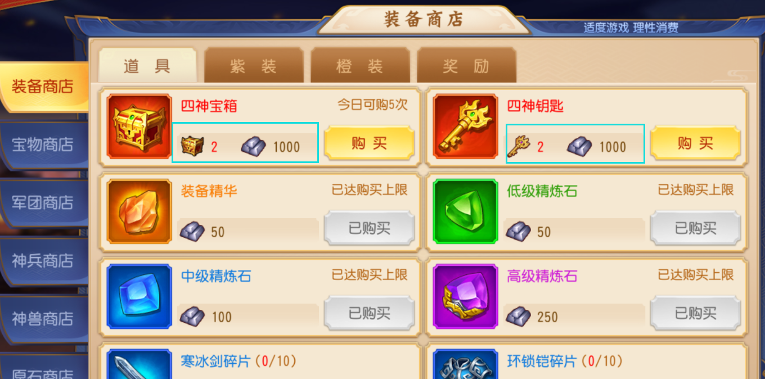This screenshot has height=379, width=765.
Task: Click the small key cost icon under 四神钥匙
Action: pyautogui.click(x=518, y=147)
